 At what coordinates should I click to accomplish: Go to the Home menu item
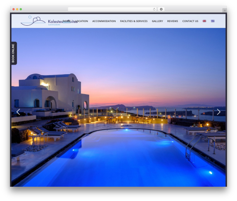[x=67, y=21]
